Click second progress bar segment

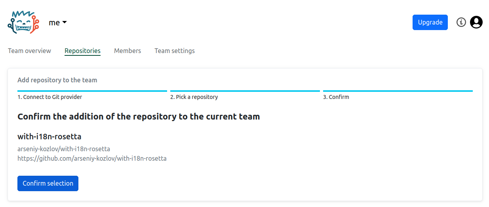pos(245,91)
